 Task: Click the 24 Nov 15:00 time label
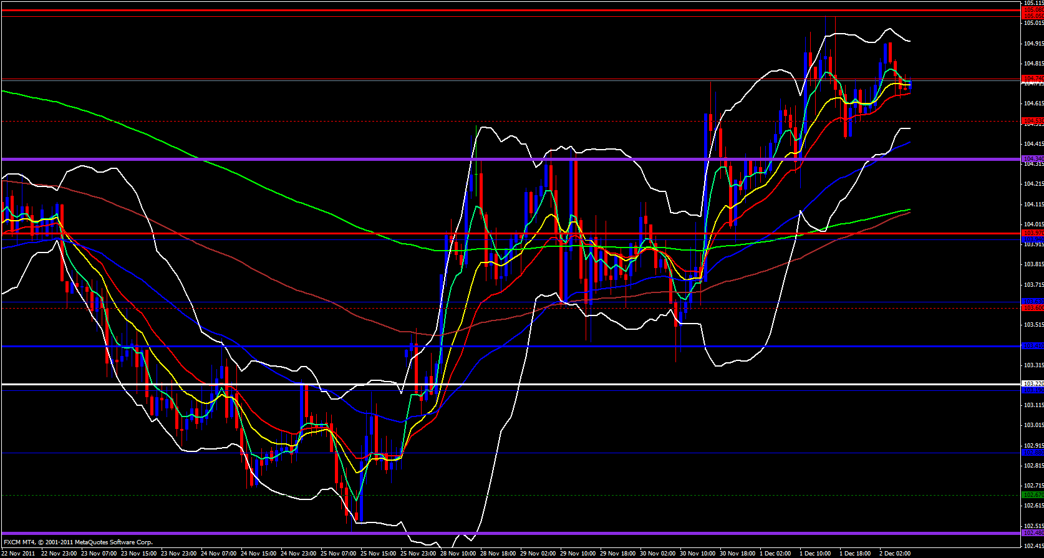pyautogui.click(x=259, y=554)
